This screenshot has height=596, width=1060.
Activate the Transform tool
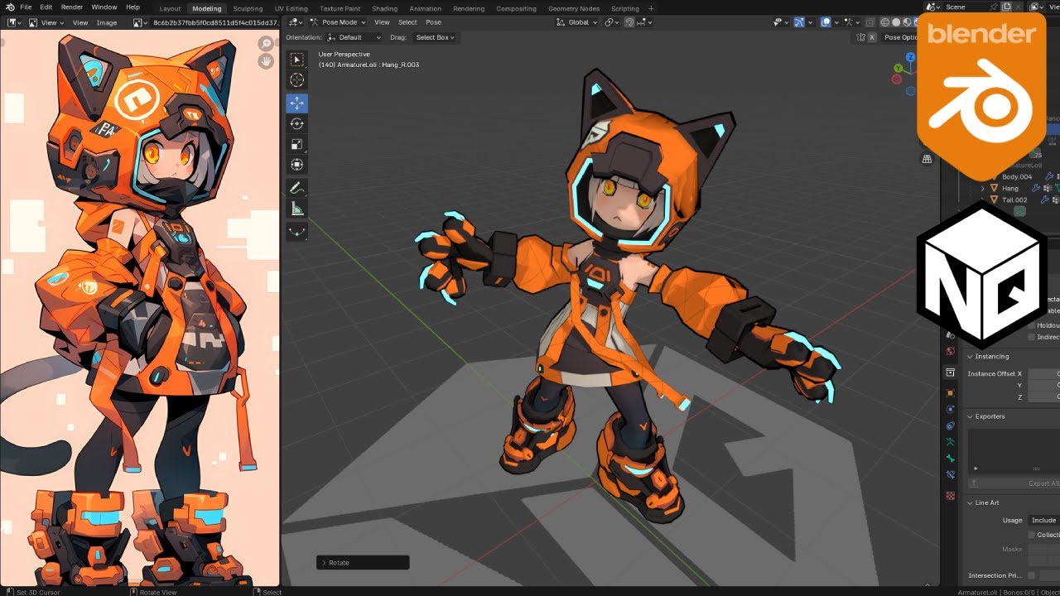(x=296, y=165)
